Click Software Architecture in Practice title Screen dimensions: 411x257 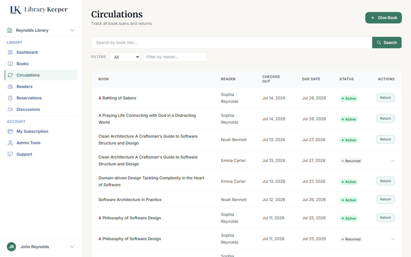pos(130,200)
